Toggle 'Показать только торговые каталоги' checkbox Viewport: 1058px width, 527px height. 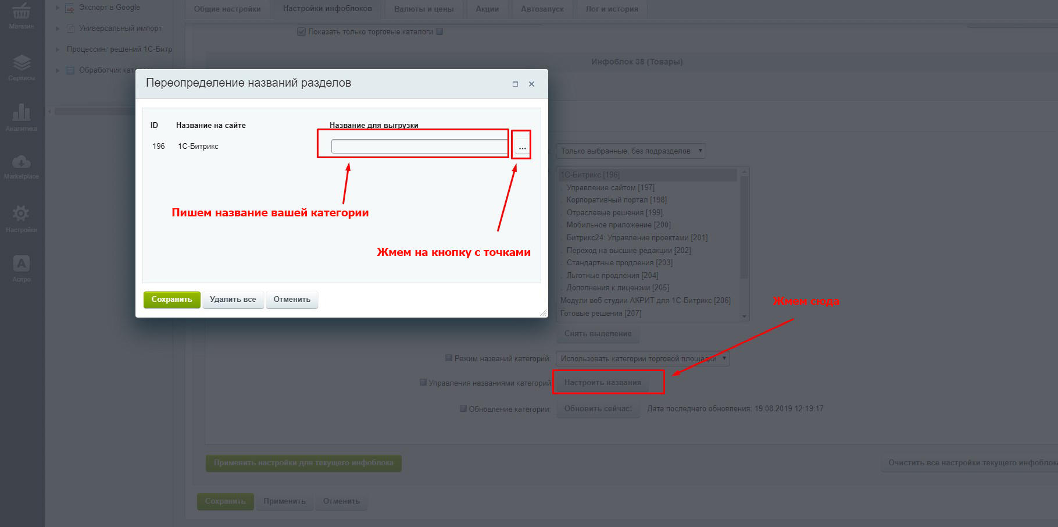coord(301,31)
